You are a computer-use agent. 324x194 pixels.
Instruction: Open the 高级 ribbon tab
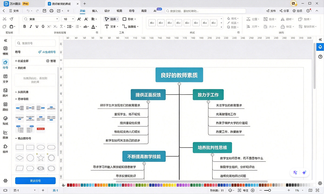tap(144, 11)
